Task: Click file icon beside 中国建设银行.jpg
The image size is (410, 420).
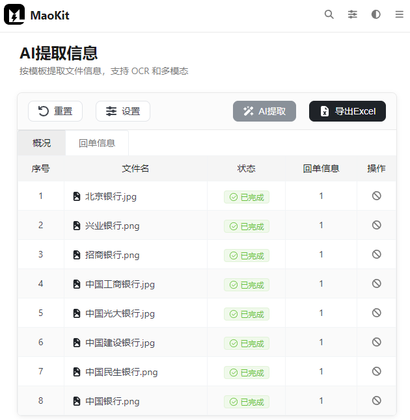Action: (x=77, y=343)
